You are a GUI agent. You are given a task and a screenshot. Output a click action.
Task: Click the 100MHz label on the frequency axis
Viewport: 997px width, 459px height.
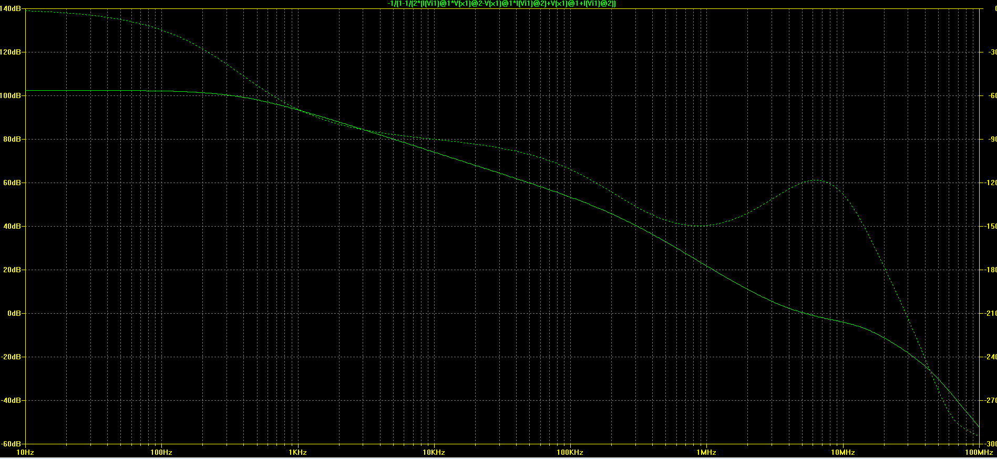(x=979, y=452)
